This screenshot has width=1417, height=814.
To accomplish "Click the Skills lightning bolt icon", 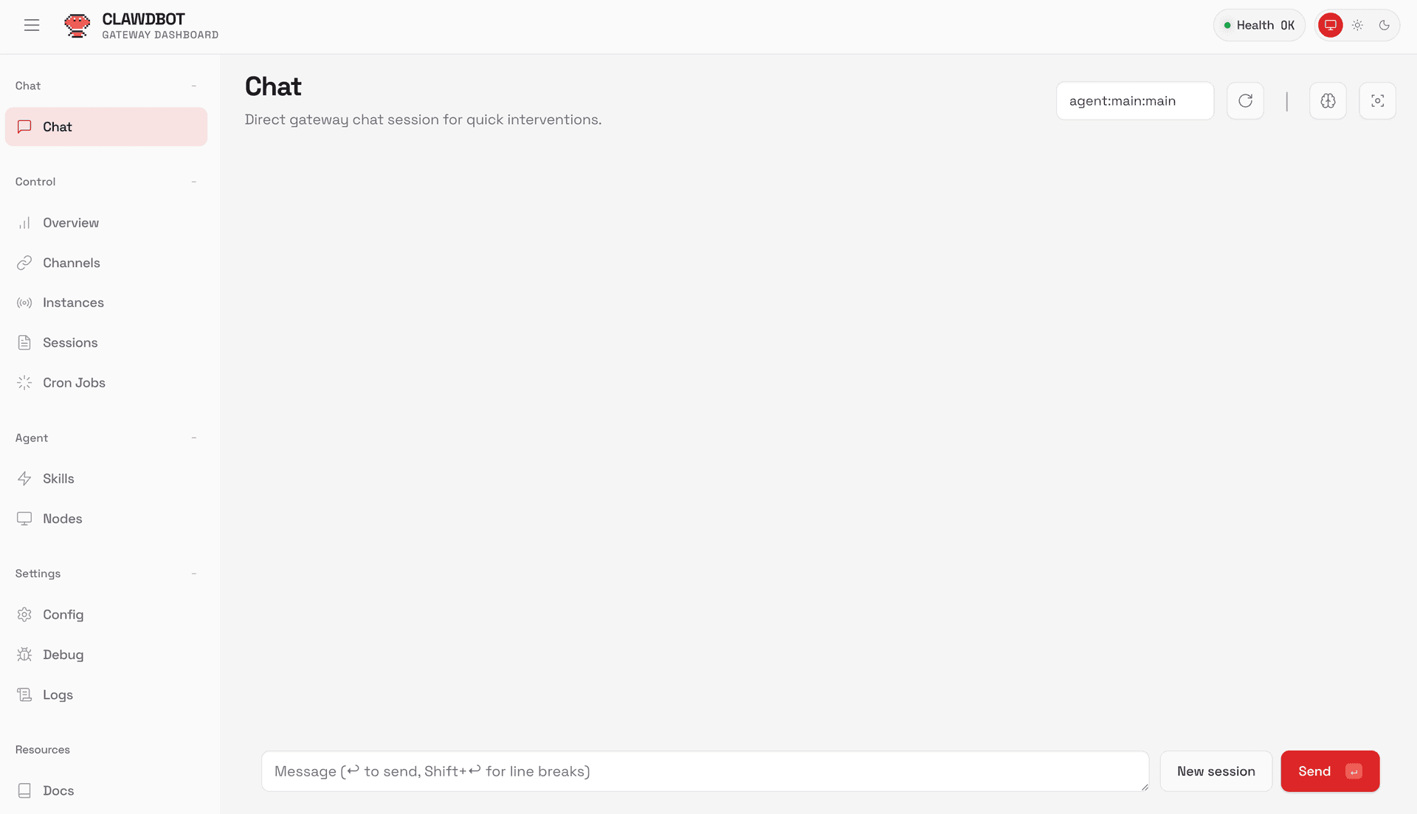I will coord(24,478).
